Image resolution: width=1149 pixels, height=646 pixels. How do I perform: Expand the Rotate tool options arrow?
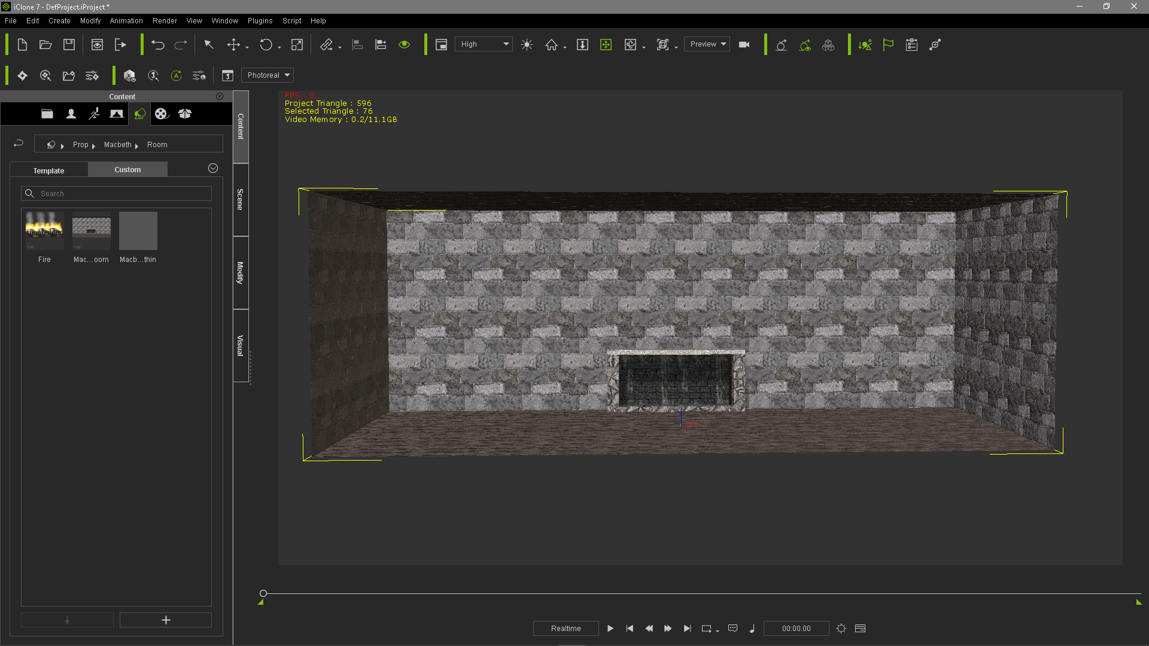click(x=279, y=47)
